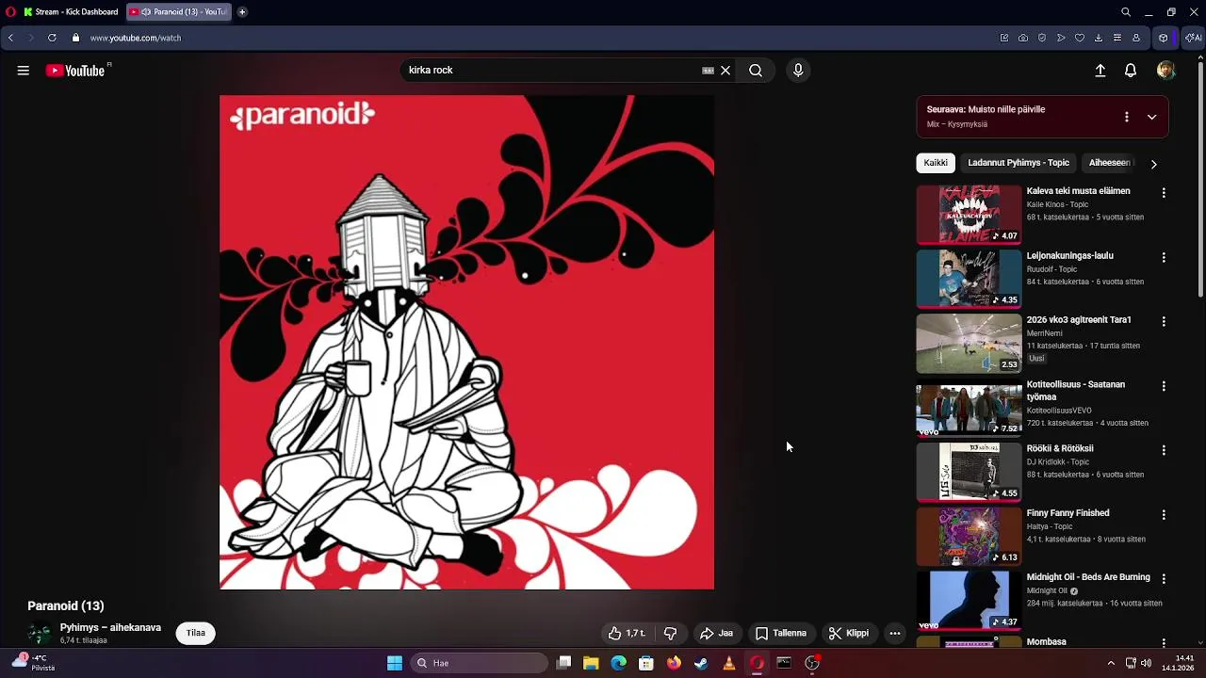Open Opera easy setup sliders icon

1117,38
